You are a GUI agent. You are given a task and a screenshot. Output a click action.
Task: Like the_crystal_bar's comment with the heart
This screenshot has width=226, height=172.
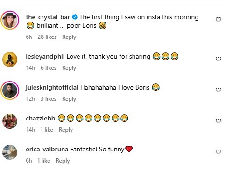[x=219, y=20]
